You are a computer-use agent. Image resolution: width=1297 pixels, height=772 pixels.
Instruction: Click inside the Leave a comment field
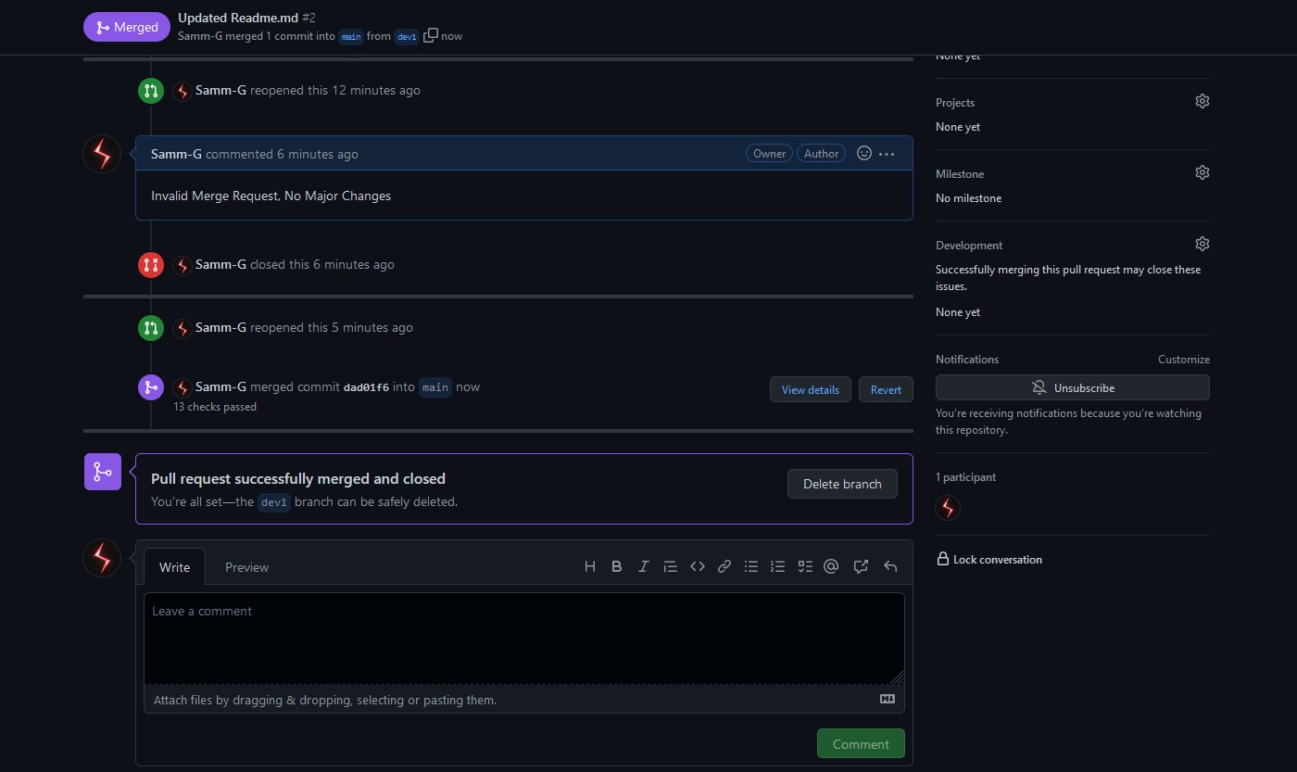coord(524,638)
